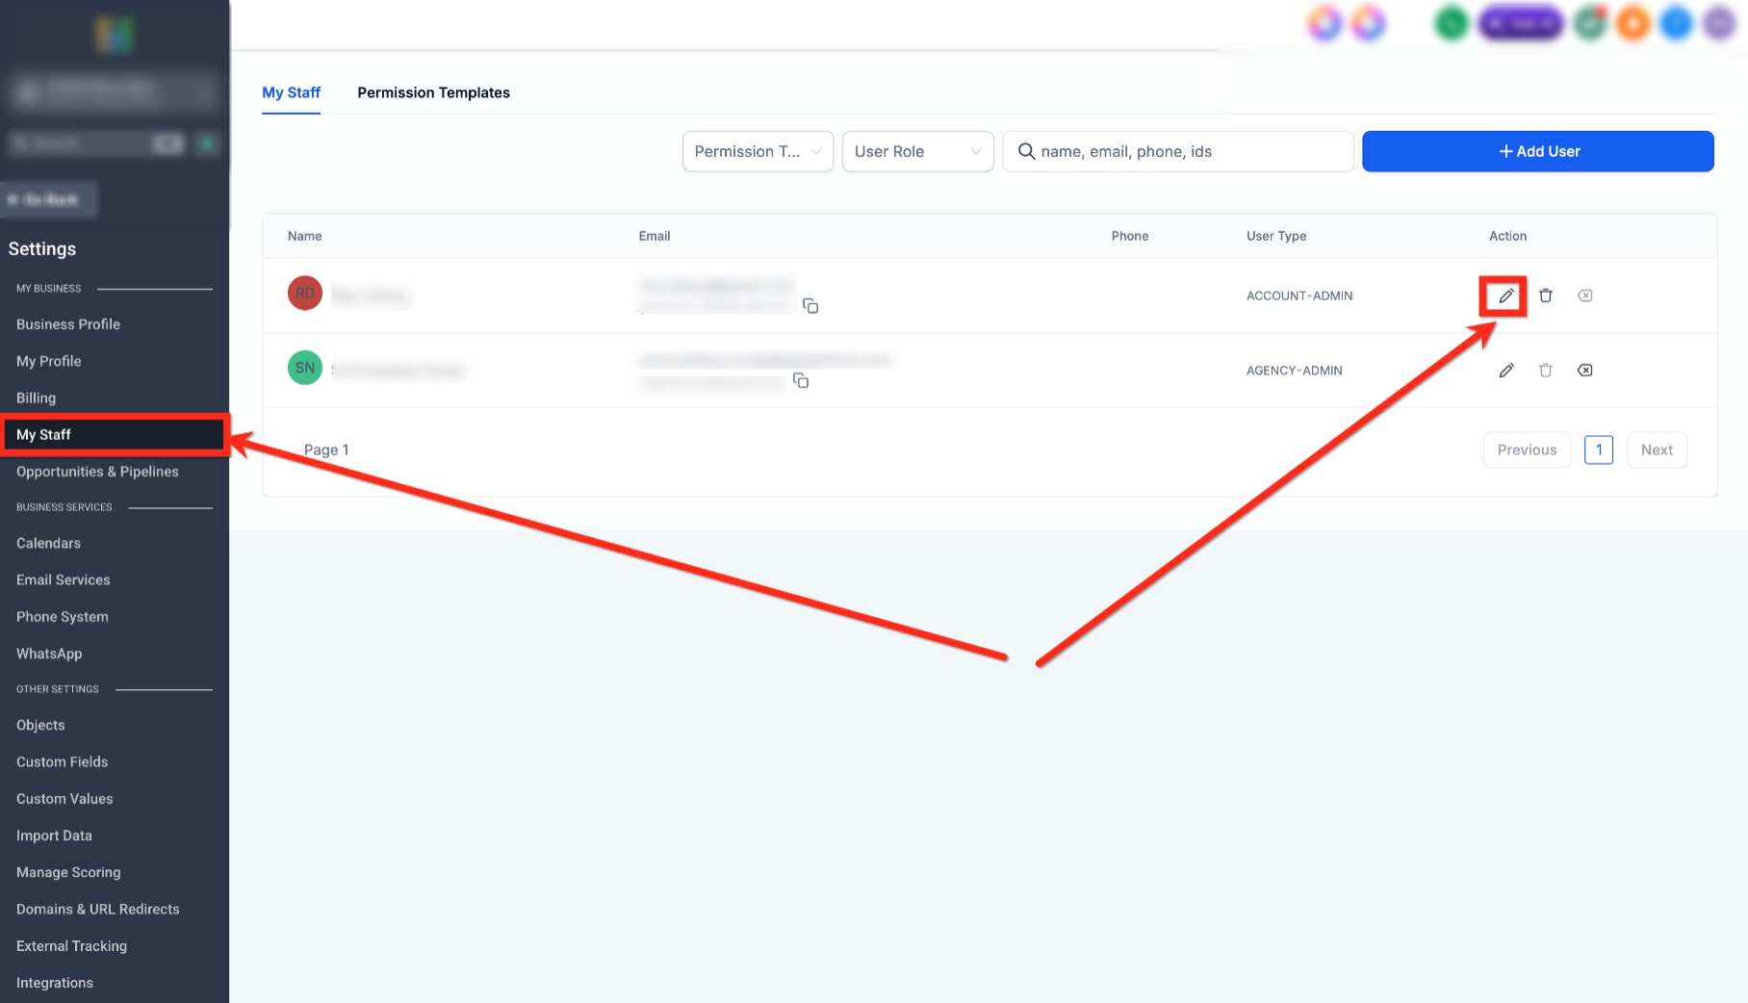Open Phone System settings
The image size is (1748, 1003).
pos(63,617)
